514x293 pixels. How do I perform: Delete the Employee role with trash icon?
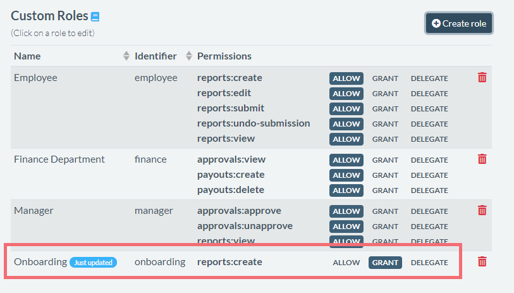click(x=482, y=77)
